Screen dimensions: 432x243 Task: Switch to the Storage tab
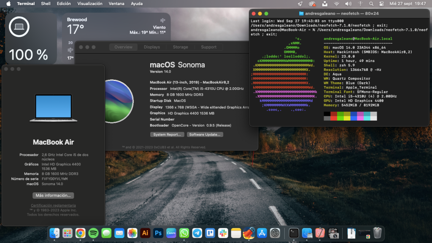[180, 47]
